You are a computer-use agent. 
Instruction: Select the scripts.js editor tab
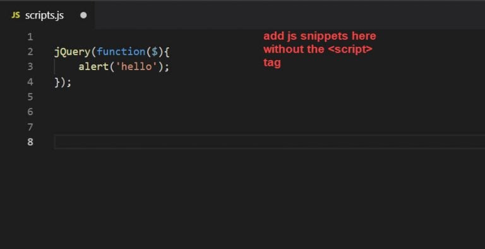(47, 15)
